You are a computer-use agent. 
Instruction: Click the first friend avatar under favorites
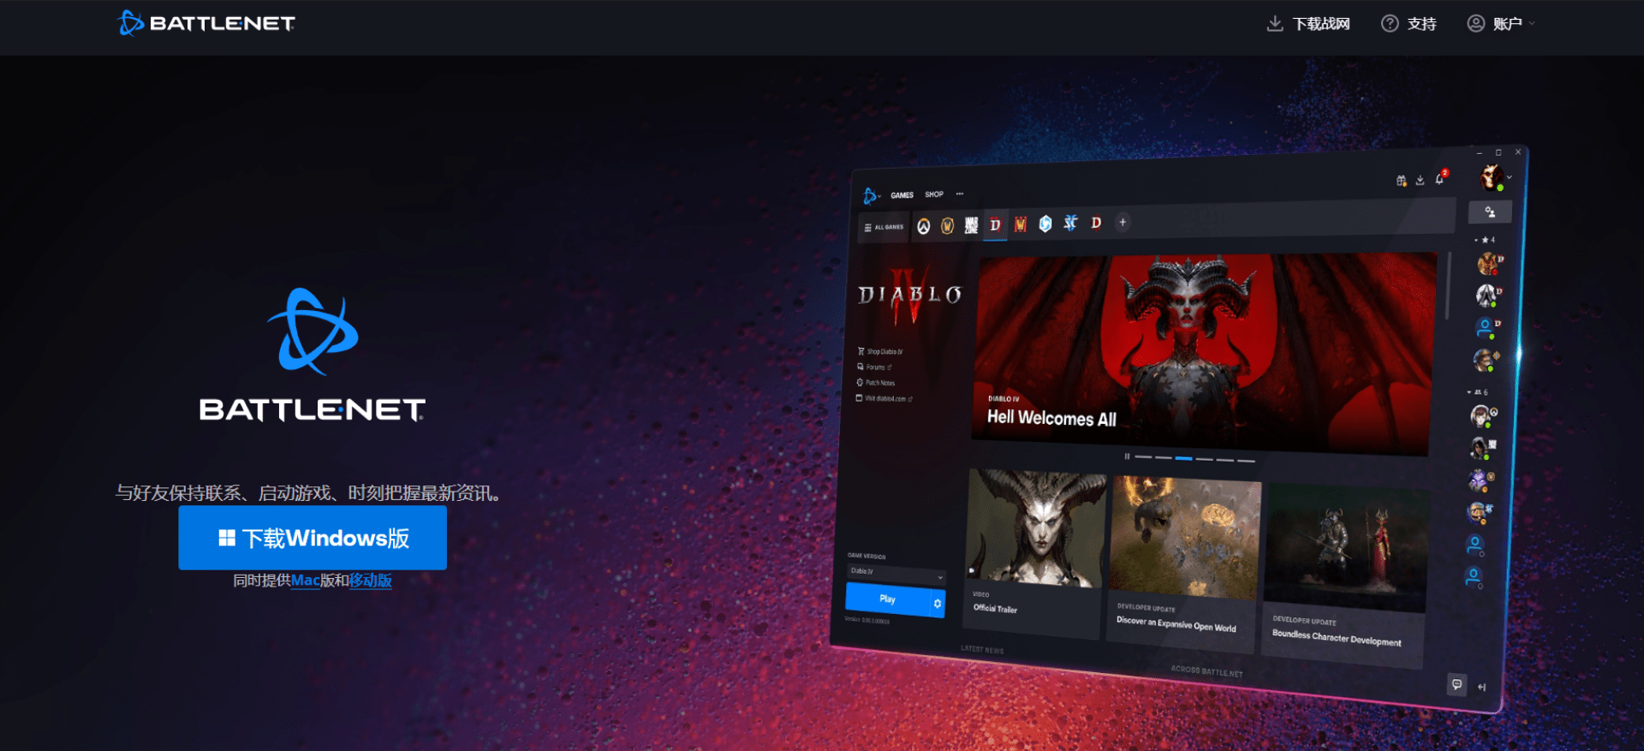(1487, 263)
